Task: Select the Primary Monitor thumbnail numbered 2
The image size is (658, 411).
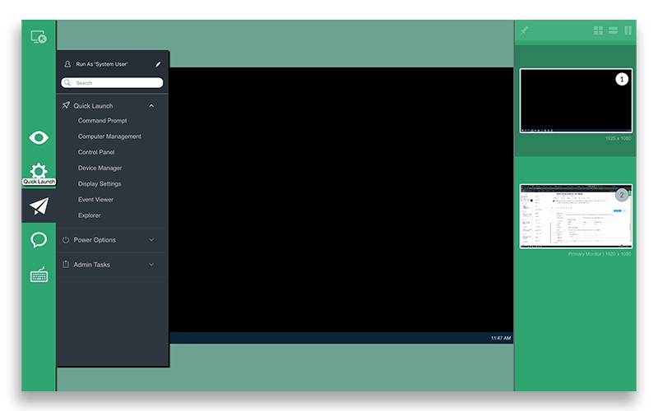Action: tap(576, 216)
